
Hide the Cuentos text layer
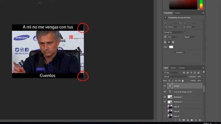pyautogui.click(x=165, y=86)
